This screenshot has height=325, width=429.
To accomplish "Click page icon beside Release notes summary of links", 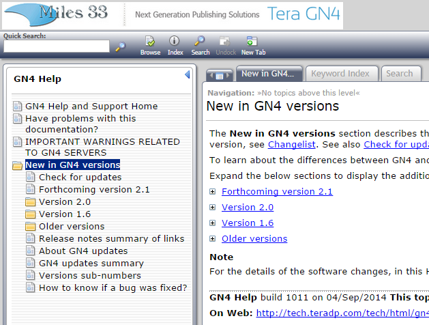I will click(x=31, y=238).
